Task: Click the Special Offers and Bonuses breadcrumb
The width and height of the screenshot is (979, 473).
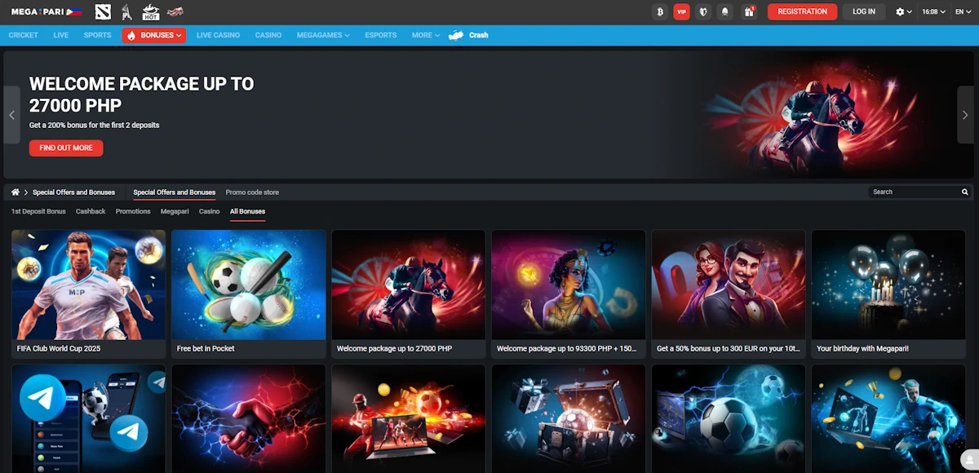Action: (73, 192)
